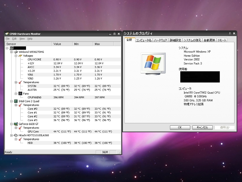This screenshot has width=242, height=182.
Task: Click the Winbond W83627DHG chip icon
Action: 16,52
